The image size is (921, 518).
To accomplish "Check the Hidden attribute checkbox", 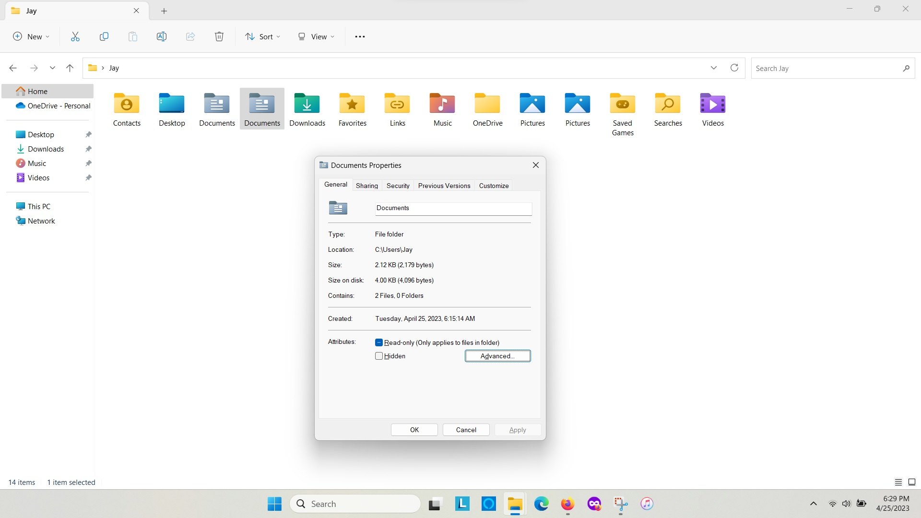I will coord(379,356).
